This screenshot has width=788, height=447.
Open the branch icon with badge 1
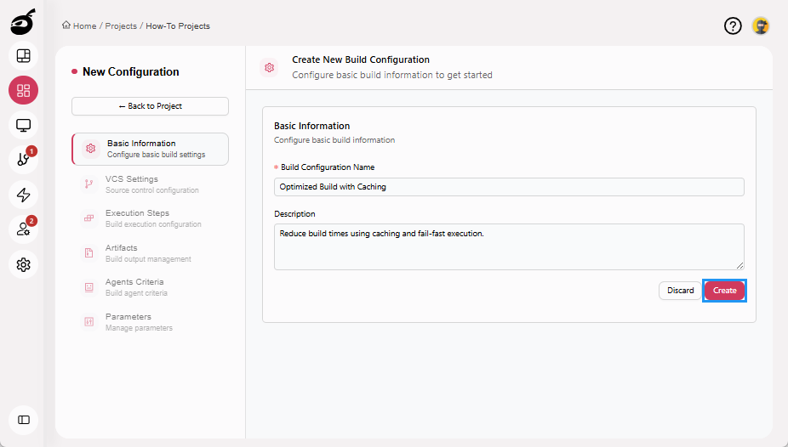click(23, 160)
